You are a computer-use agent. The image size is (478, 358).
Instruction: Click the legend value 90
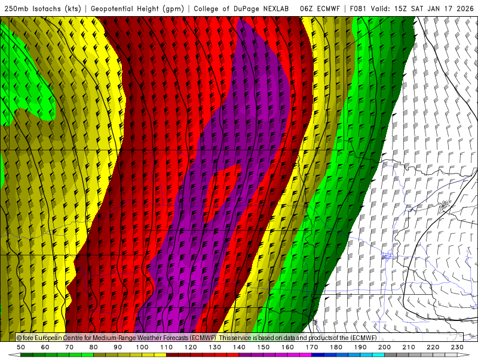point(118,347)
